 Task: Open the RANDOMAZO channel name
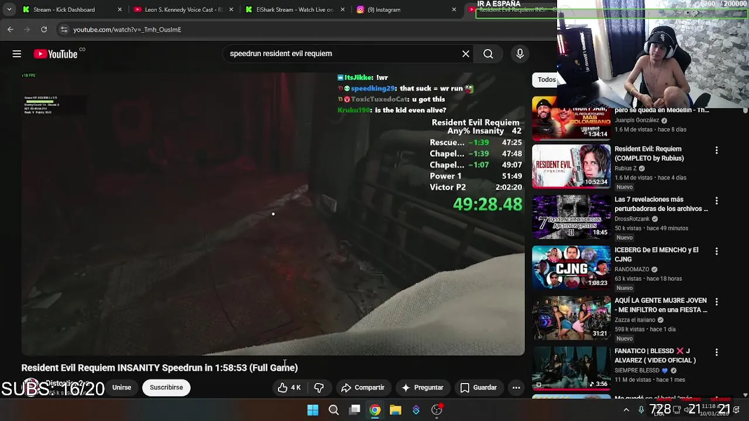(632, 270)
